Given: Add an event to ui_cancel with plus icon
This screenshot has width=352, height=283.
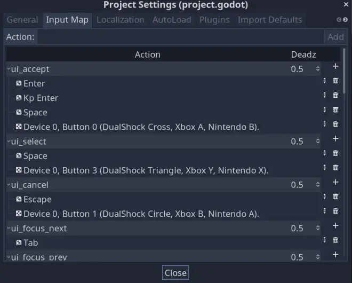Looking at the screenshot, I should [x=335, y=182].
